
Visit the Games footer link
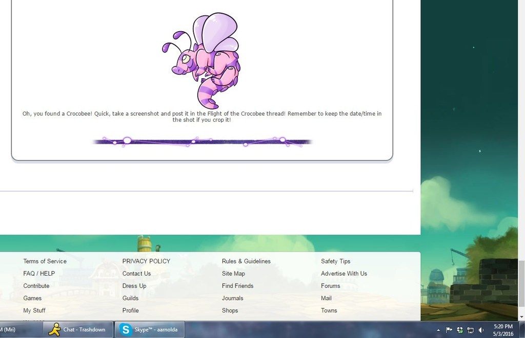[x=32, y=298]
